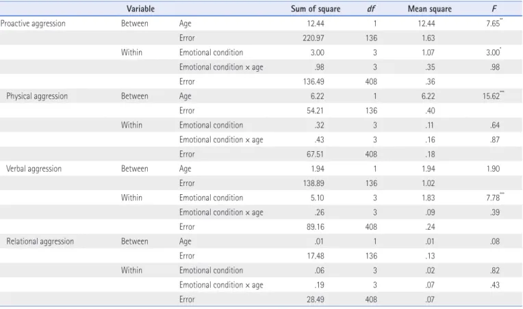
Task: Click the mean square value .36
Action: click(x=430, y=81)
